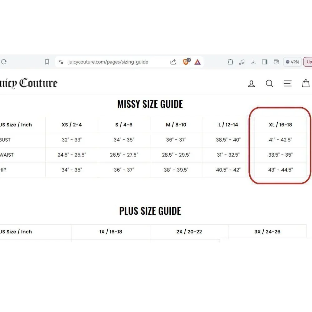The width and height of the screenshot is (312, 312).
Task: Click the address bar URL field
Action: 108,62
